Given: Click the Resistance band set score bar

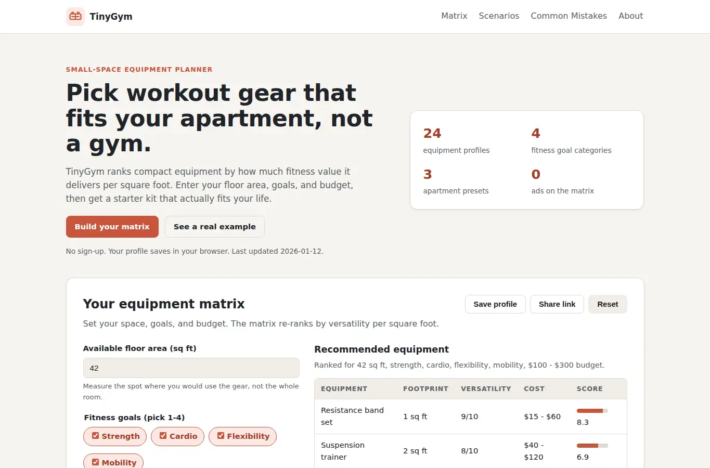Looking at the screenshot, I should click(x=592, y=411).
